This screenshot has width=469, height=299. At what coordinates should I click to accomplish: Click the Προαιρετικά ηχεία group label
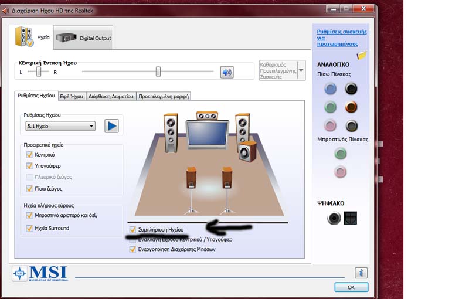43,145
